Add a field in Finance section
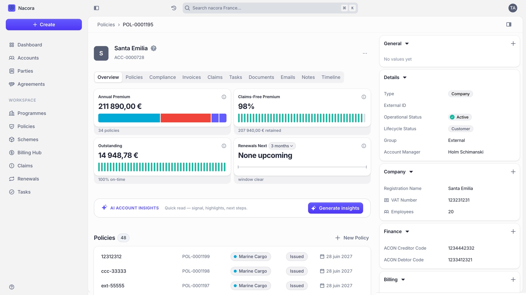 (x=513, y=231)
